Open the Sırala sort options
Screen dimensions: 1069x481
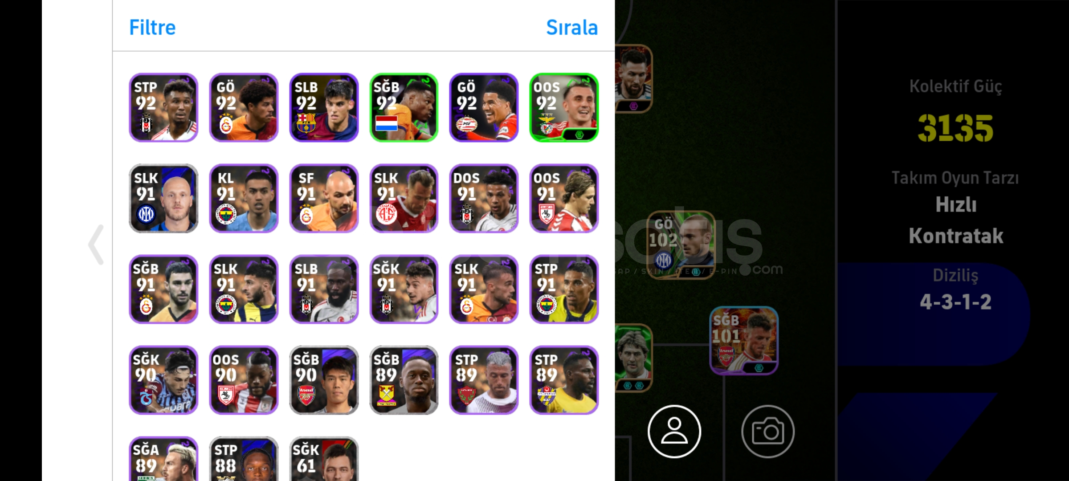tap(572, 28)
